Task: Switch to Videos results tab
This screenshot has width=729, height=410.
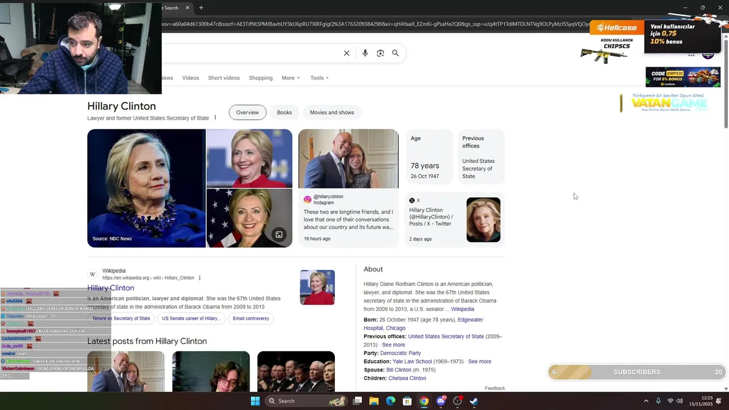Action: 191,78
